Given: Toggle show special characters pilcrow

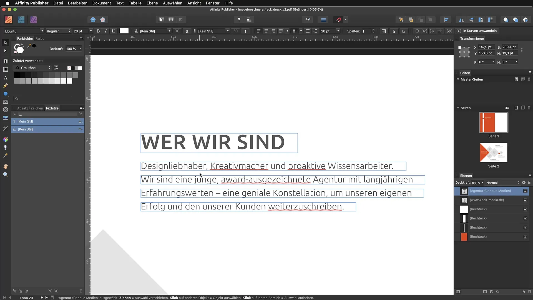Looking at the screenshot, I should [245, 31].
